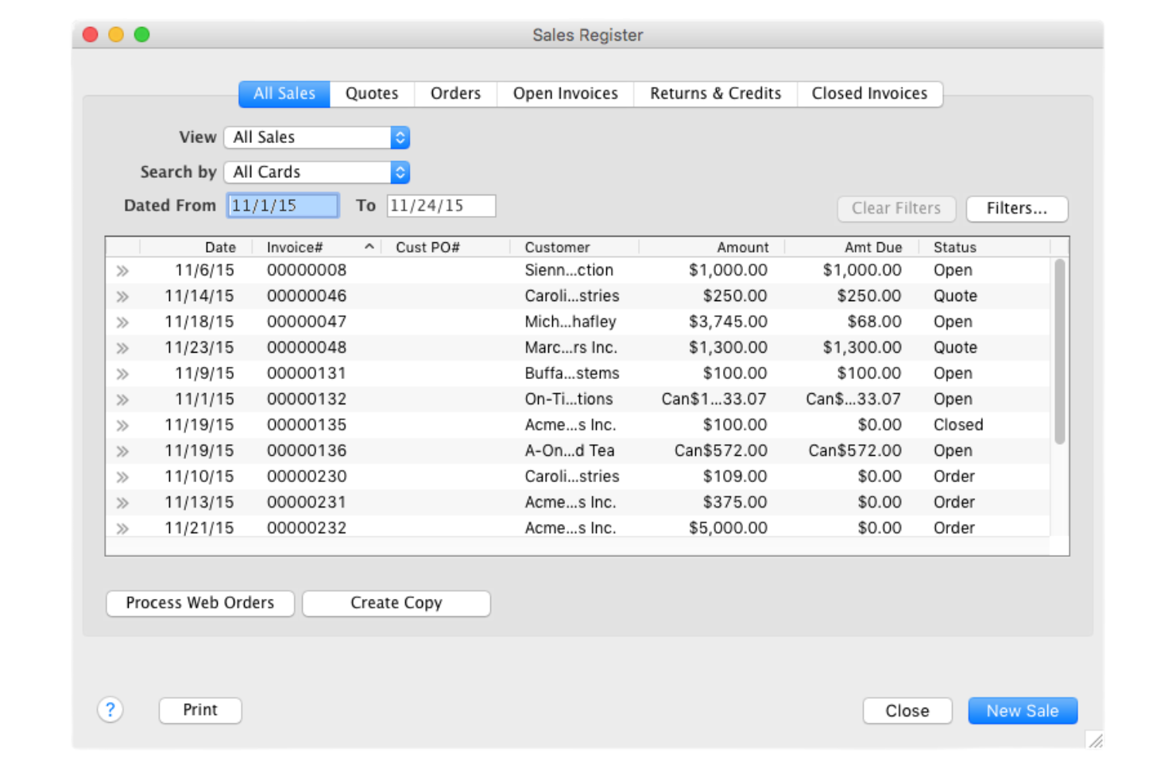Screen dimensions: 1176x784
Task: Select the $109.00 amount cell
Action: (x=735, y=477)
